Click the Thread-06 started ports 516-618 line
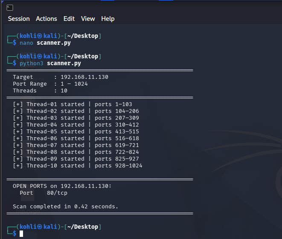 pos(76,138)
